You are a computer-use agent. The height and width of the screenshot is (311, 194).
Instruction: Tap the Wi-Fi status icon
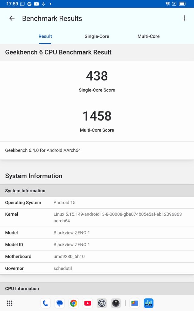click(x=168, y=4)
